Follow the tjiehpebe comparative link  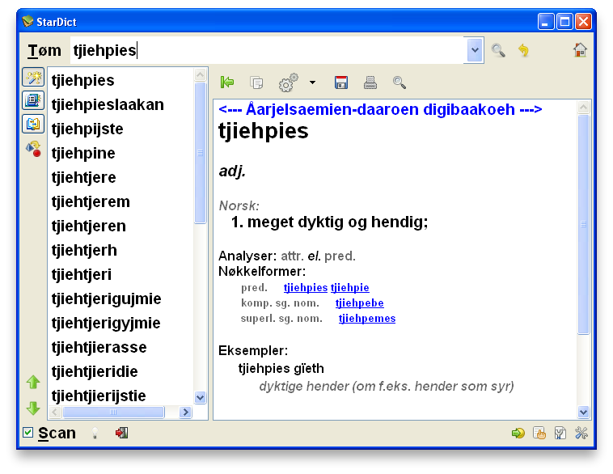pos(359,303)
